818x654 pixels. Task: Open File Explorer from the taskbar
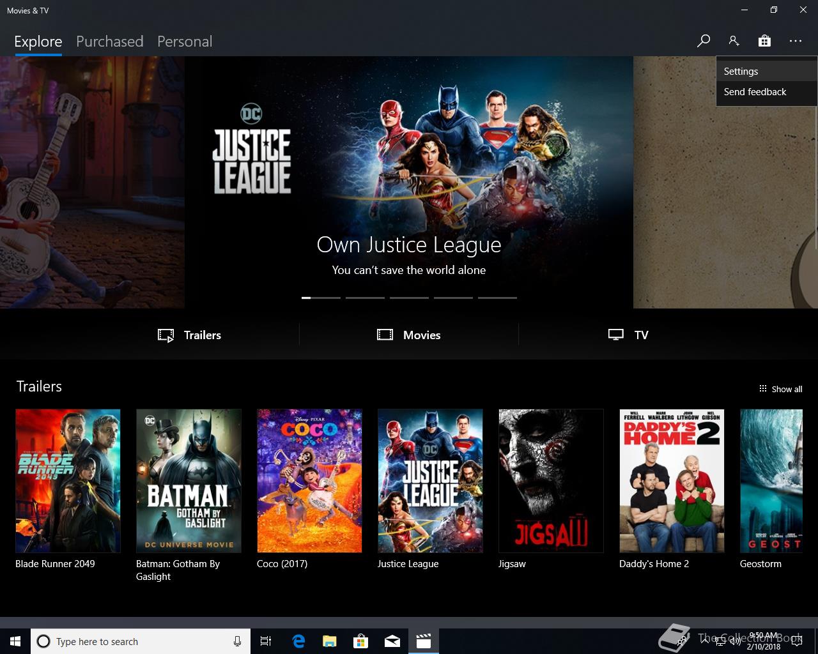(x=330, y=641)
